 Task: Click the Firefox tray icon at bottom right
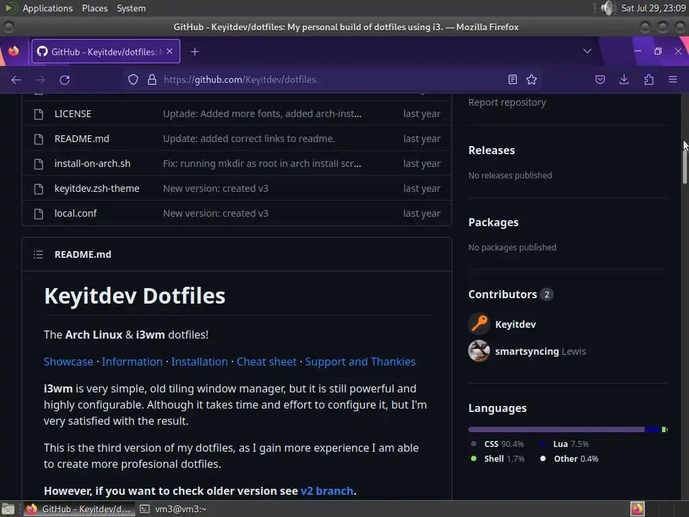(637, 509)
